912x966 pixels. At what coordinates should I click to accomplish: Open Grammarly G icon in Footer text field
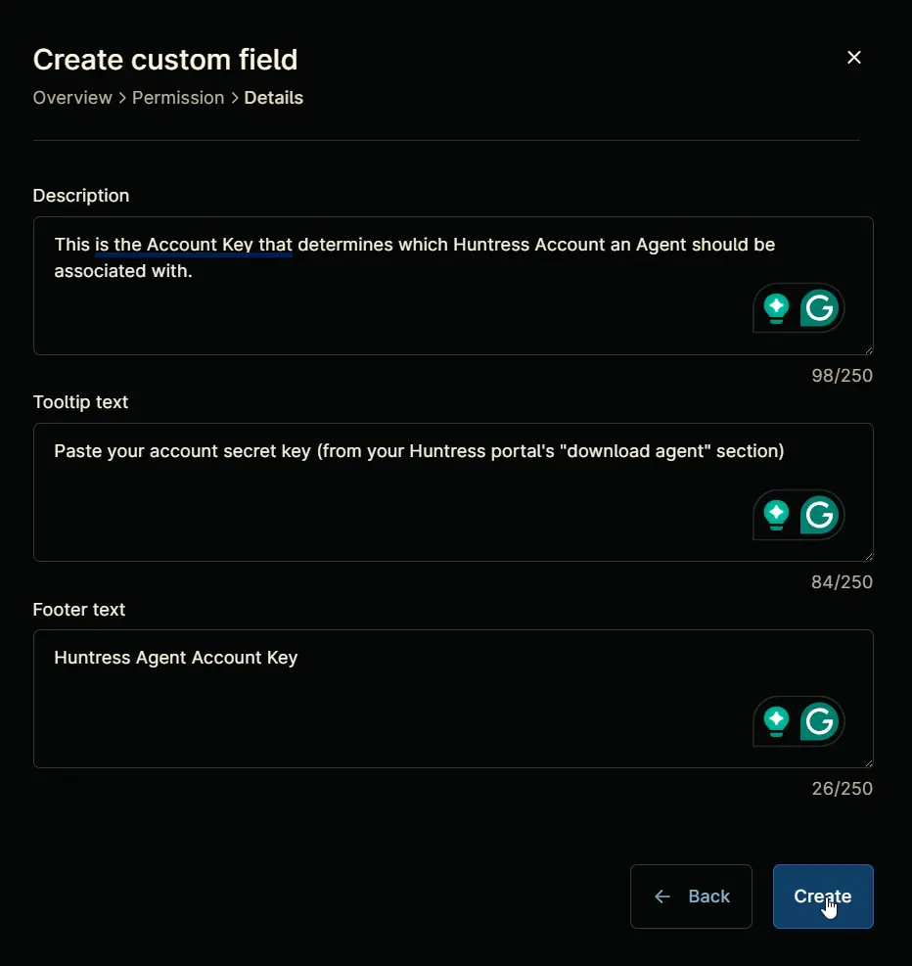(x=820, y=720)
